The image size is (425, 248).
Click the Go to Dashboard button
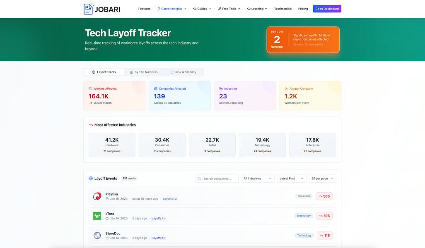pos(327,8)
